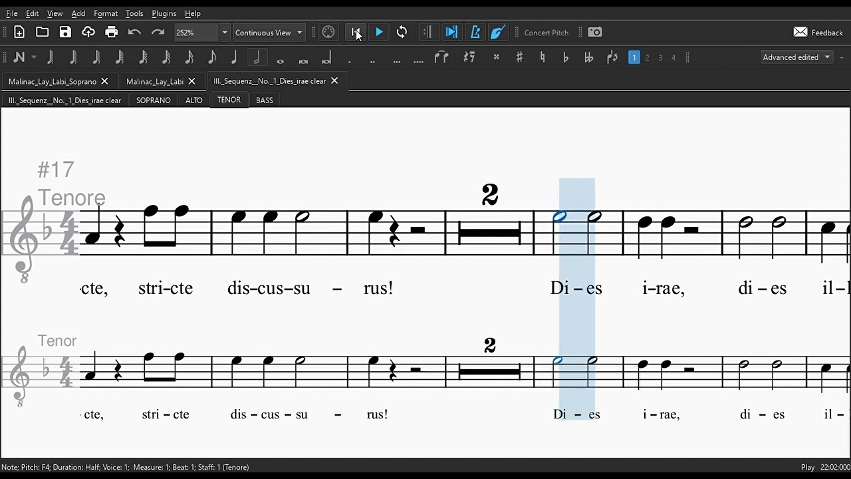This screenshot has height=479, width=851.
Task: Open the Feedback link
Action: [818, 33]
